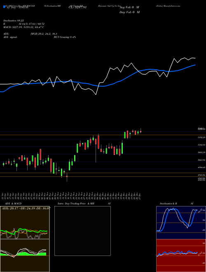Image resolution: width=206 pixels, height=272 pixels.
Task: Click the blue moving average line's right end
Action: (x=195, y=65)
